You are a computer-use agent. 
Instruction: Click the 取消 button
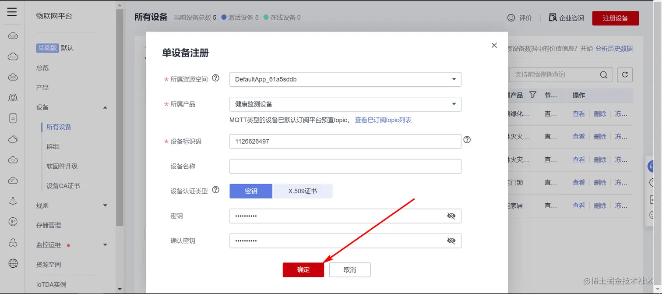(350, 270)
